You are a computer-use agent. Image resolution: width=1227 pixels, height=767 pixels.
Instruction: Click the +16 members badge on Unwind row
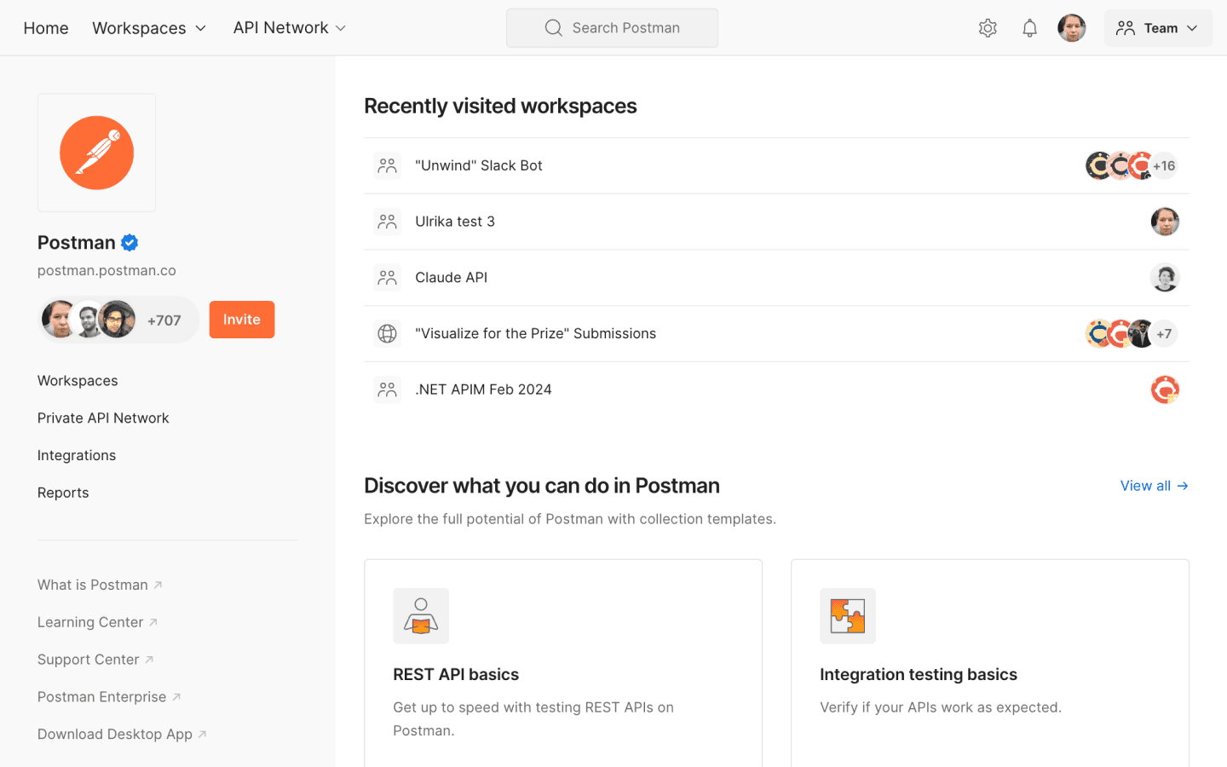[1164, 165]
